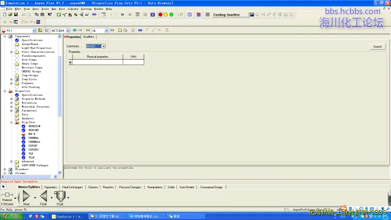Open the File menu
Screen dimensions: 391x220
pos(9,9)
